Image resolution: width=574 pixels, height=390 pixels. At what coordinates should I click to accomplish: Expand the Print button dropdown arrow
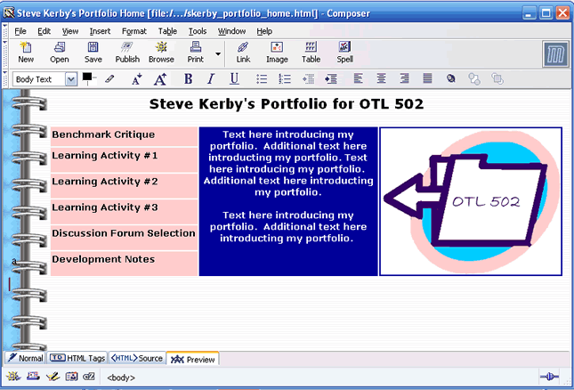[218, 53]
